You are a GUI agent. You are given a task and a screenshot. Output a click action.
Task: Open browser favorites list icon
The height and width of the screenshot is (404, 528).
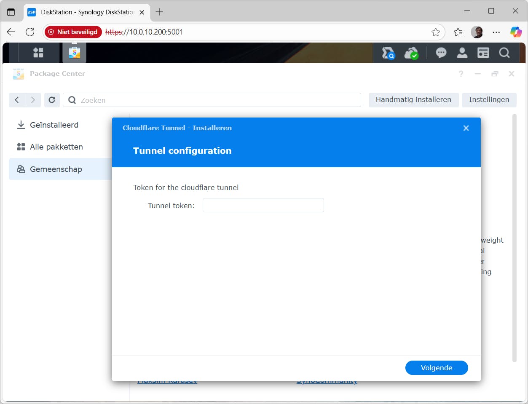[x=458, y=32]
